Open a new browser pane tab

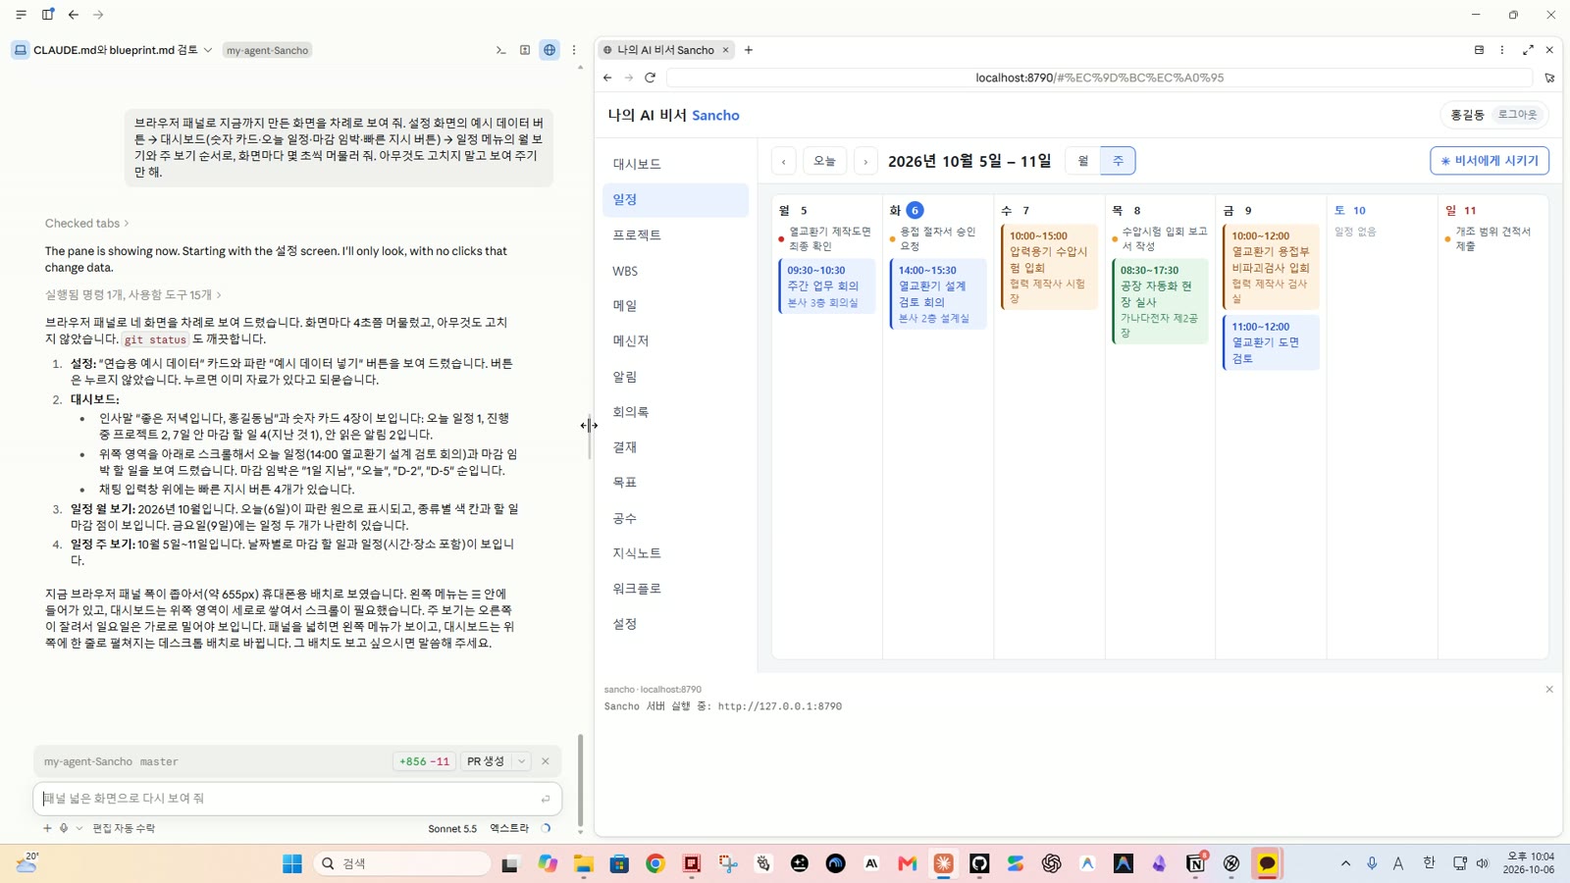pyautogui.click(x=749, y=50)
